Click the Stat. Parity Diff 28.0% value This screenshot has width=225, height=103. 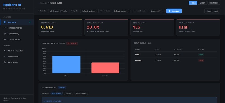pos(93,27)
